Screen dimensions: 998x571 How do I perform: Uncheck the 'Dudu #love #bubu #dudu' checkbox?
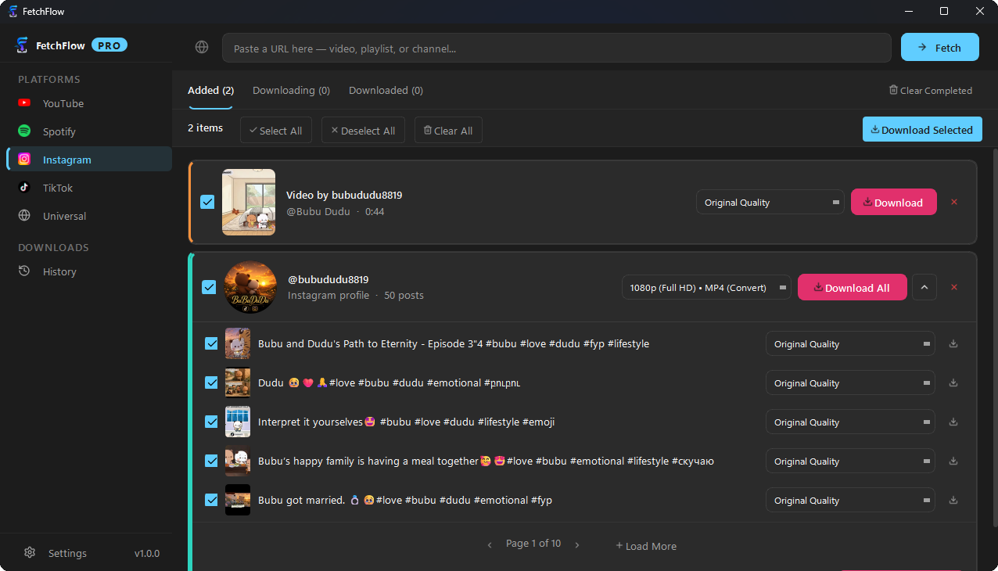point(211,382)
